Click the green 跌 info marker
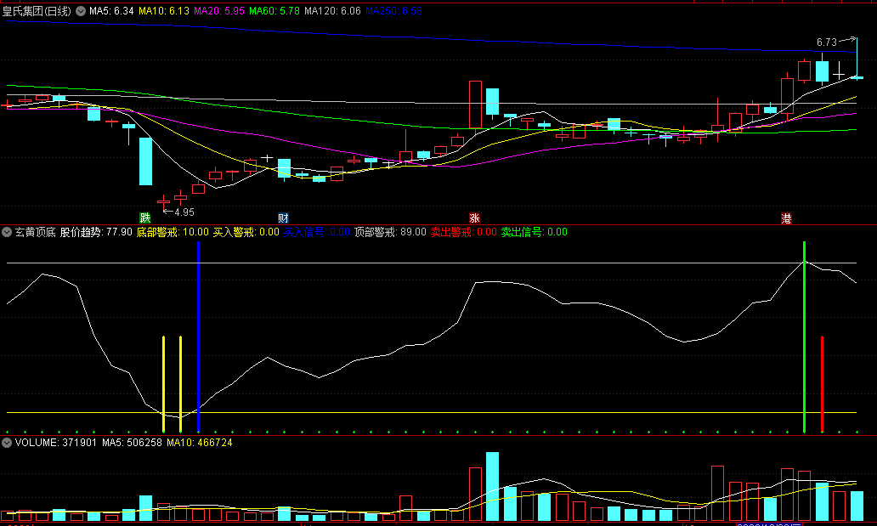 (144, 218)
